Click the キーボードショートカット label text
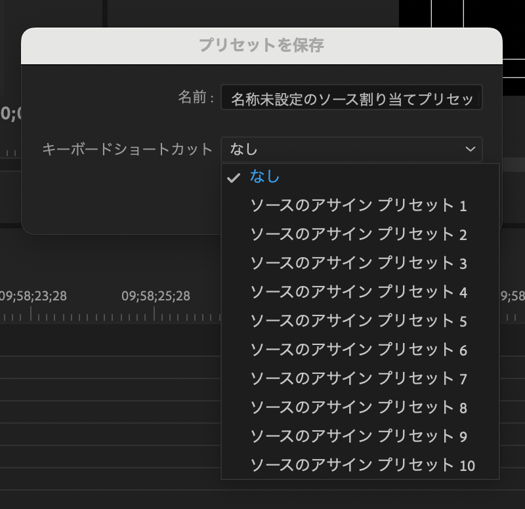The height and width of the screenshot is (509, 525). [127, 150]
